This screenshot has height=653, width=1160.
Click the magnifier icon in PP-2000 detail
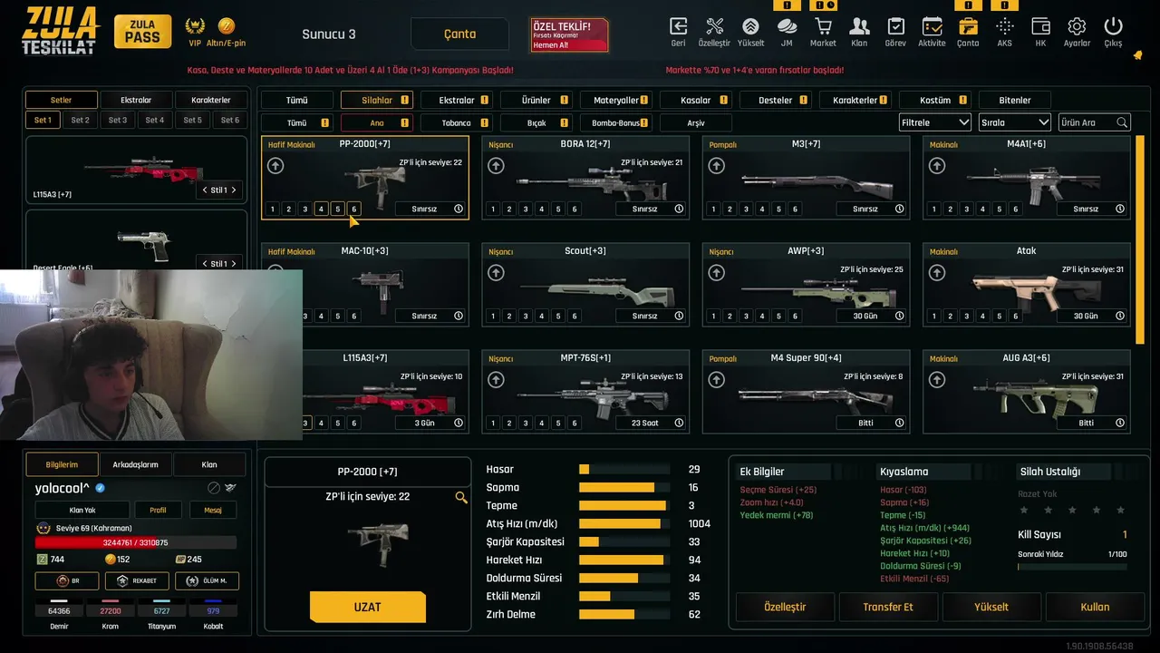click(461, 497)
